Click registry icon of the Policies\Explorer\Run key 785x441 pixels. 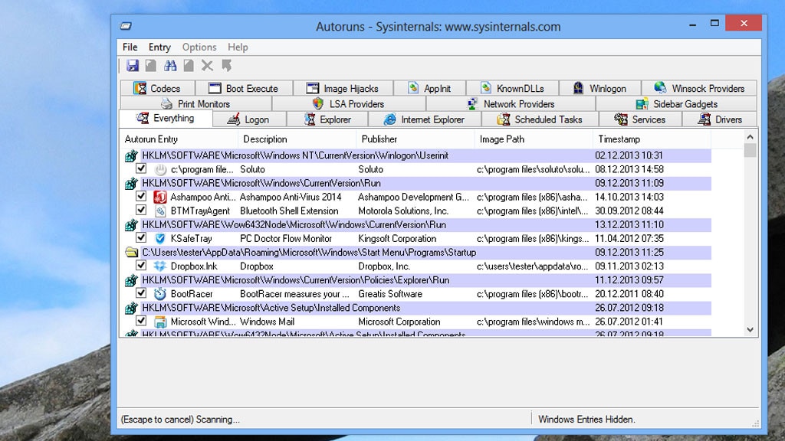131,280
